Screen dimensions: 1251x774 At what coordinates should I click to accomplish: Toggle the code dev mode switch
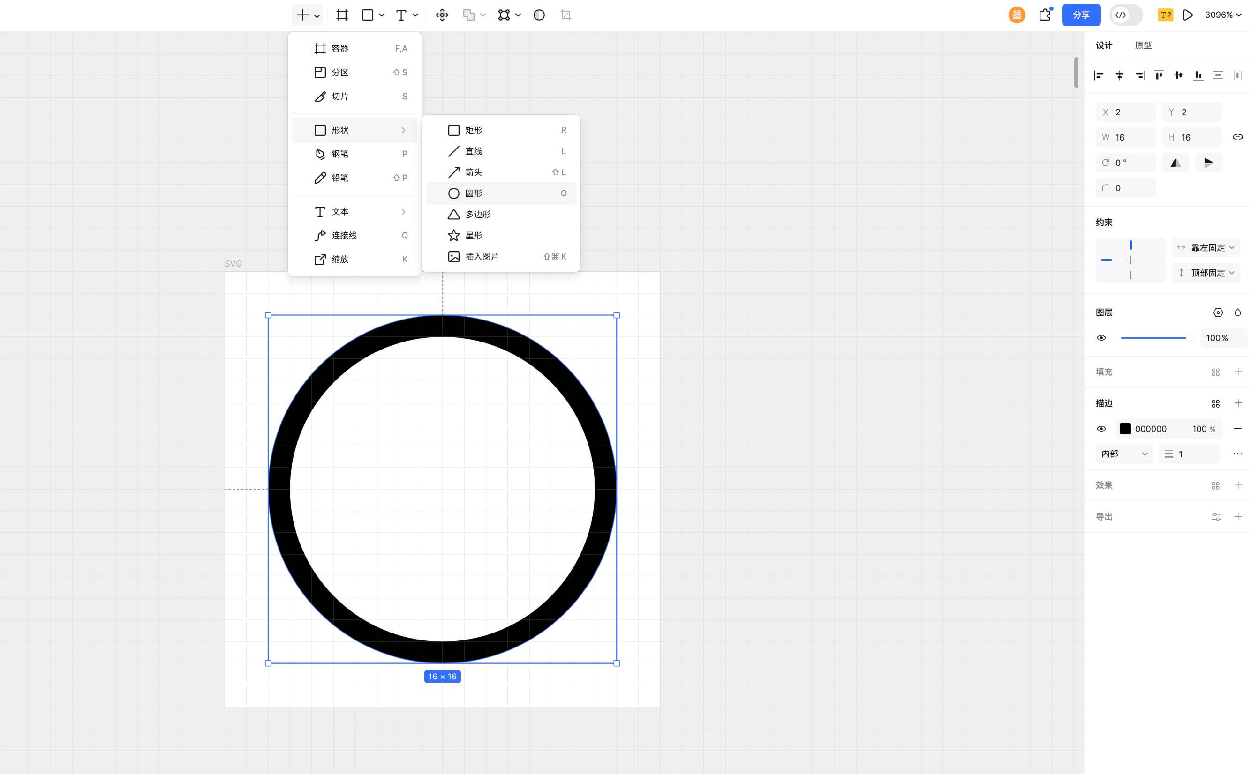(1125, 15)
